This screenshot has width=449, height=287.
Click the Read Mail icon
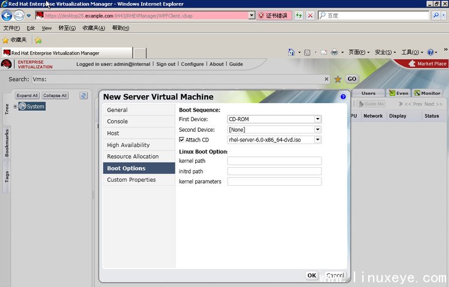point(324,53)
